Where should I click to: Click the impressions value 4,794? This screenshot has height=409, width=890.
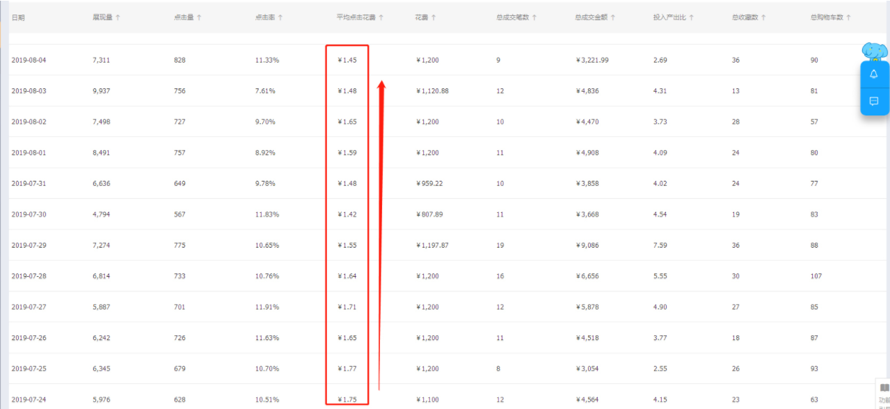point(101,214)
